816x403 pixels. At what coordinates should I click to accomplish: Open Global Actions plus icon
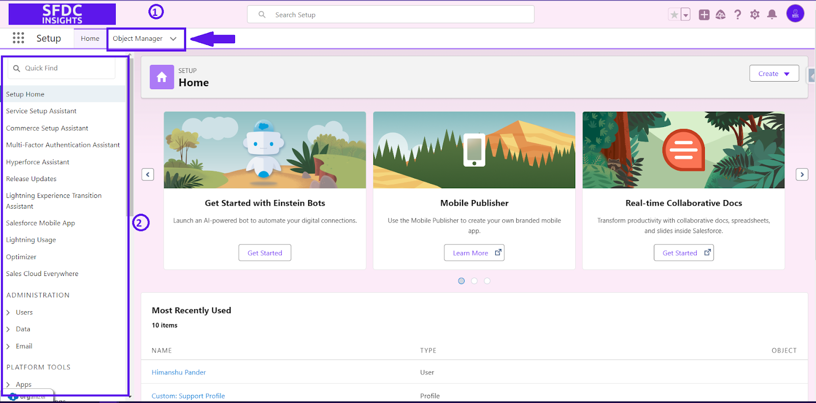pos(704,15)
